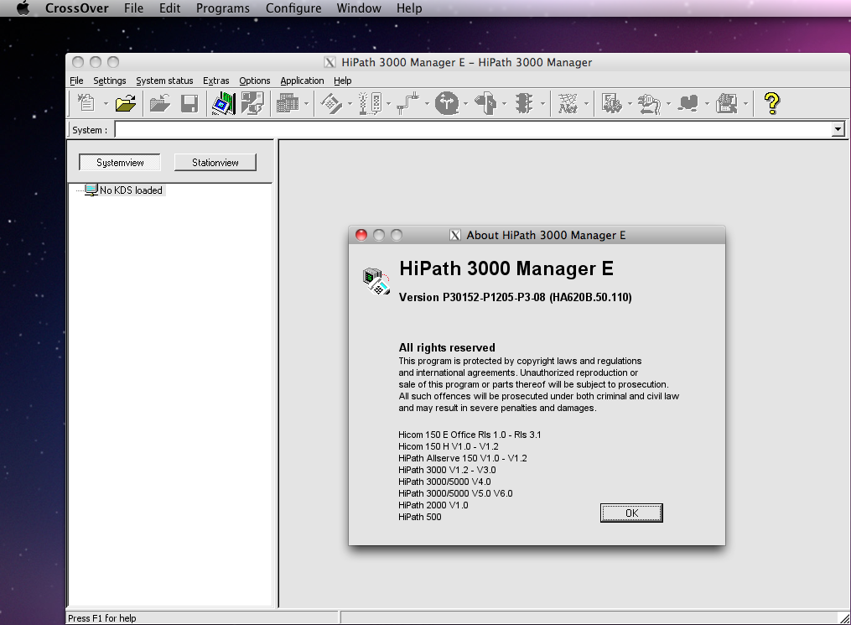Click the diamond-shaped toolbar icon
The width and height of the screenshot is (851, 625).
[331, 103]
